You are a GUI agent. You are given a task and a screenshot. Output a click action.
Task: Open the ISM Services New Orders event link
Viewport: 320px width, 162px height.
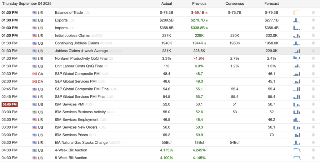point(76,127)
